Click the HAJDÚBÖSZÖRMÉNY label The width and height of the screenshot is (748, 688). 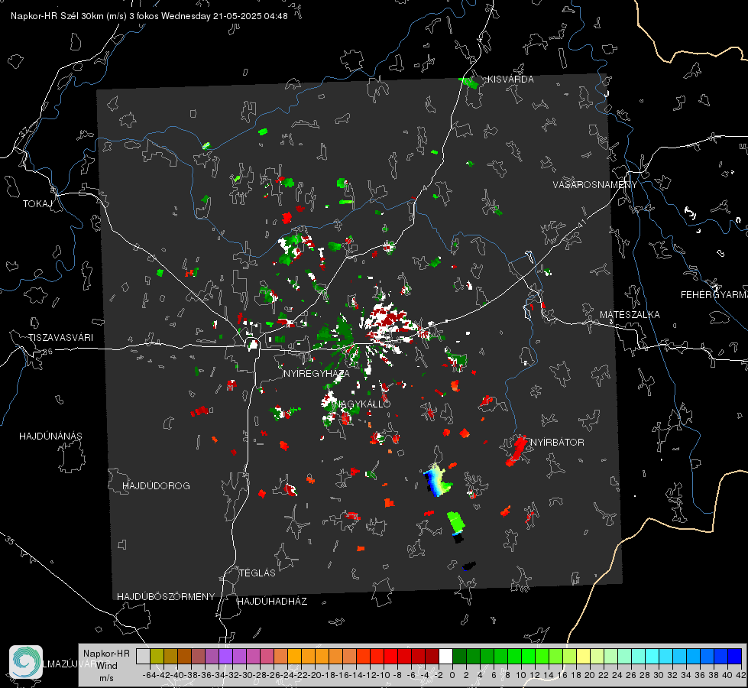166,596
